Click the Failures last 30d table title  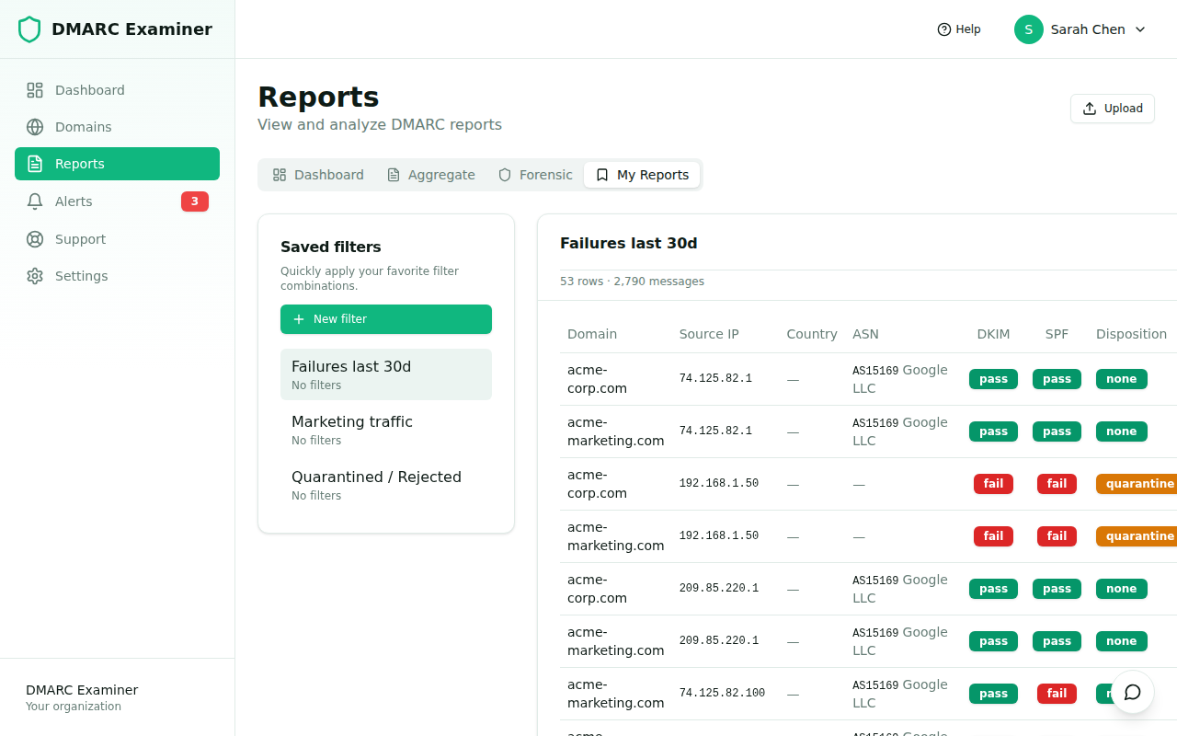(629, 243)
